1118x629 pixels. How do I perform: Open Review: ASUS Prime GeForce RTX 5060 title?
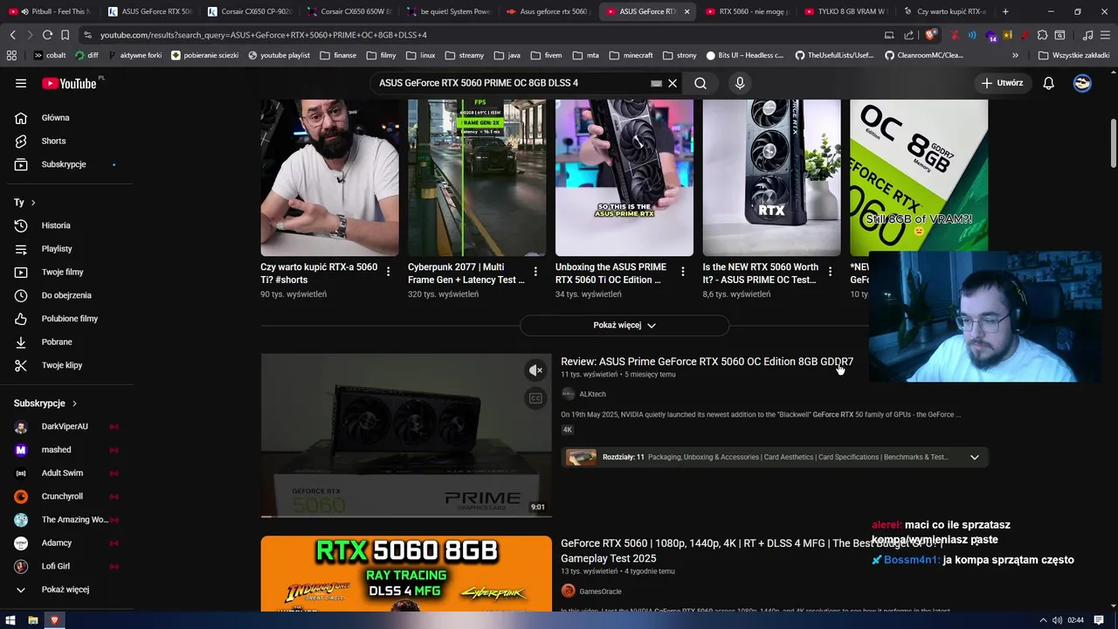coord(707,362)
